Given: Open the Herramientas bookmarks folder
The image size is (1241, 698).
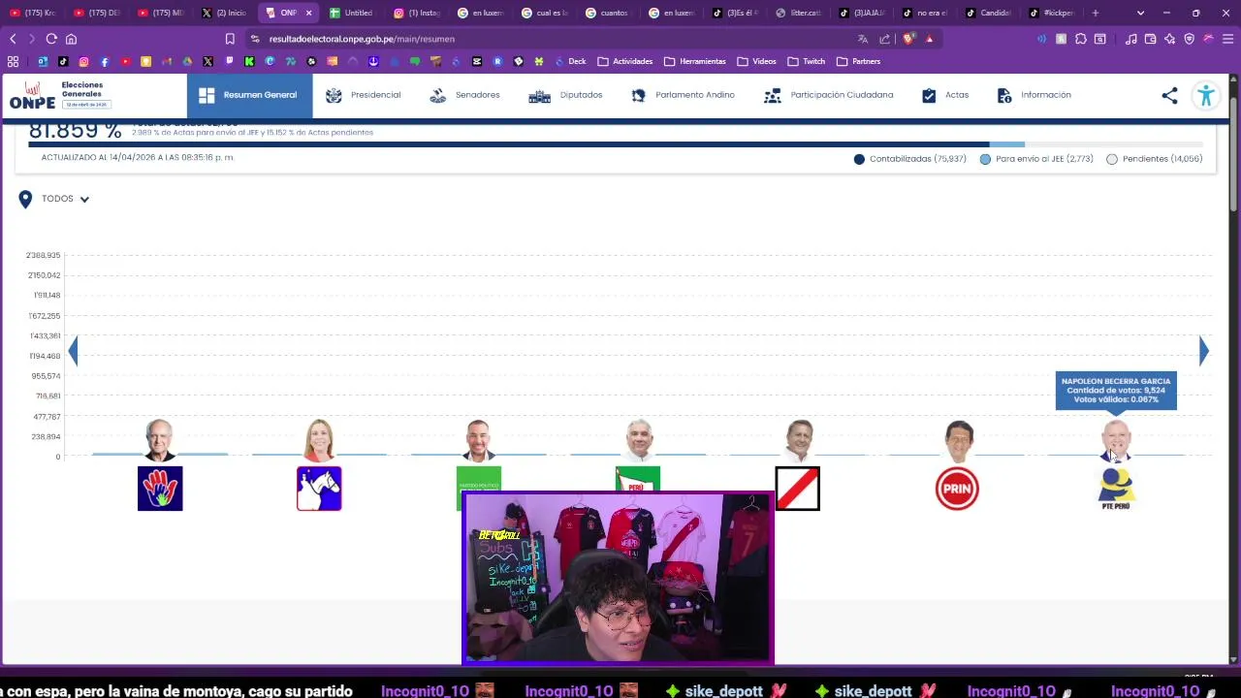Looking at the screenshot, I should tap(695, 61).
